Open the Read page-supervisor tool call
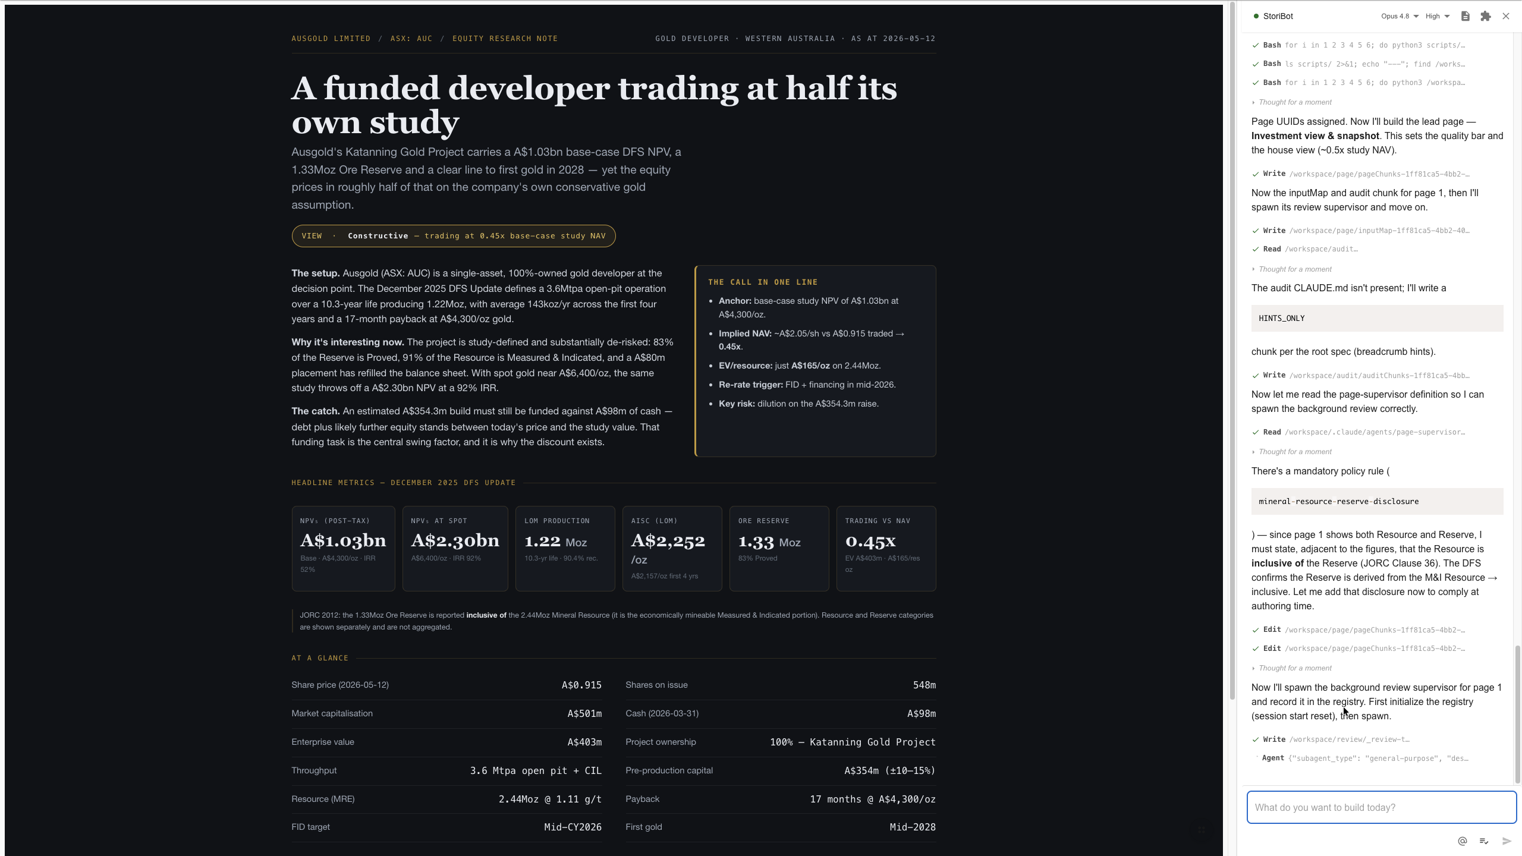 point(1359,432)
